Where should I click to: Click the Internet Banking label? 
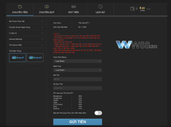(x=15, y=39)
